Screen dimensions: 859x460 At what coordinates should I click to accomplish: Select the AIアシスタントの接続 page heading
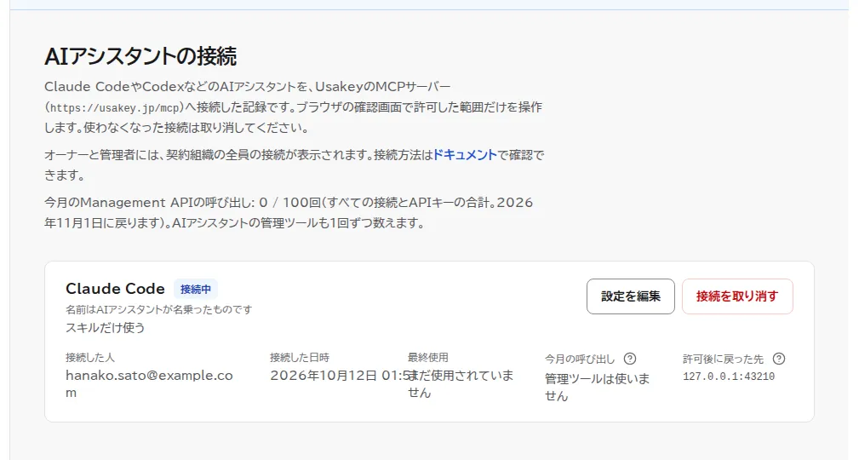tap(140, 56)
